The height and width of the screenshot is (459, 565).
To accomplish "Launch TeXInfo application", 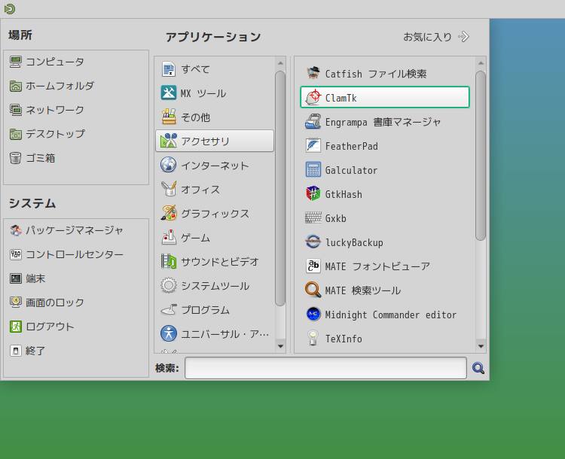I will pyautogui.click(x=385, y=339).
